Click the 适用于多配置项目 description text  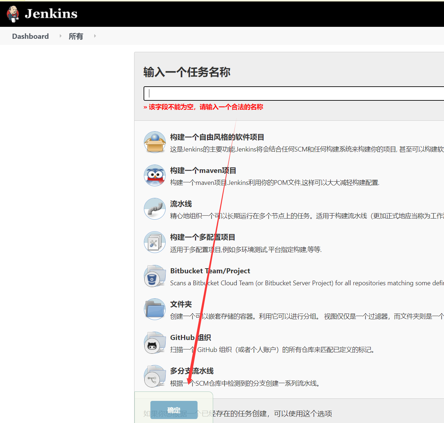tap(246, 249)
